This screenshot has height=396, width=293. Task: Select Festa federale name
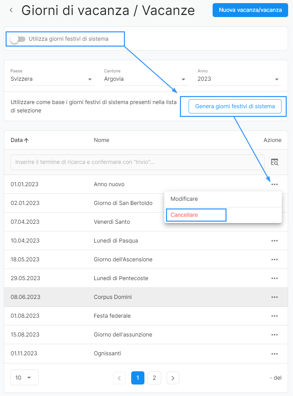pyautogui.click(x=112, y=316)
